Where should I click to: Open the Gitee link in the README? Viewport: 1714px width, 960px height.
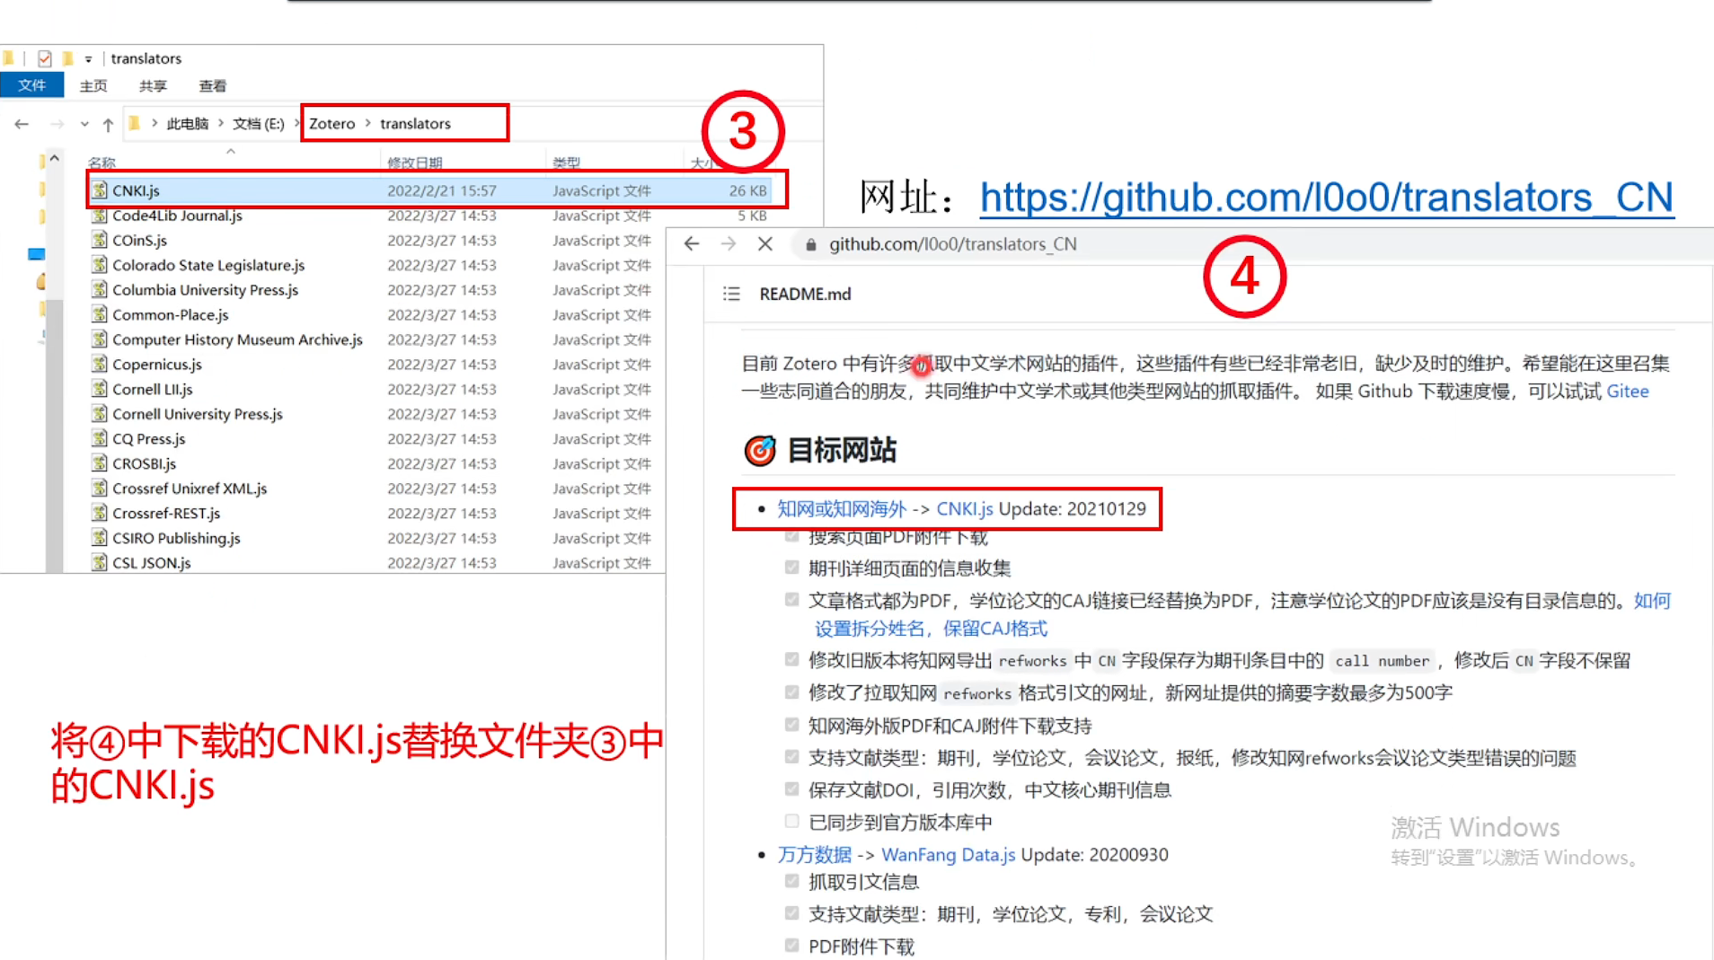tap(1628, 392)
